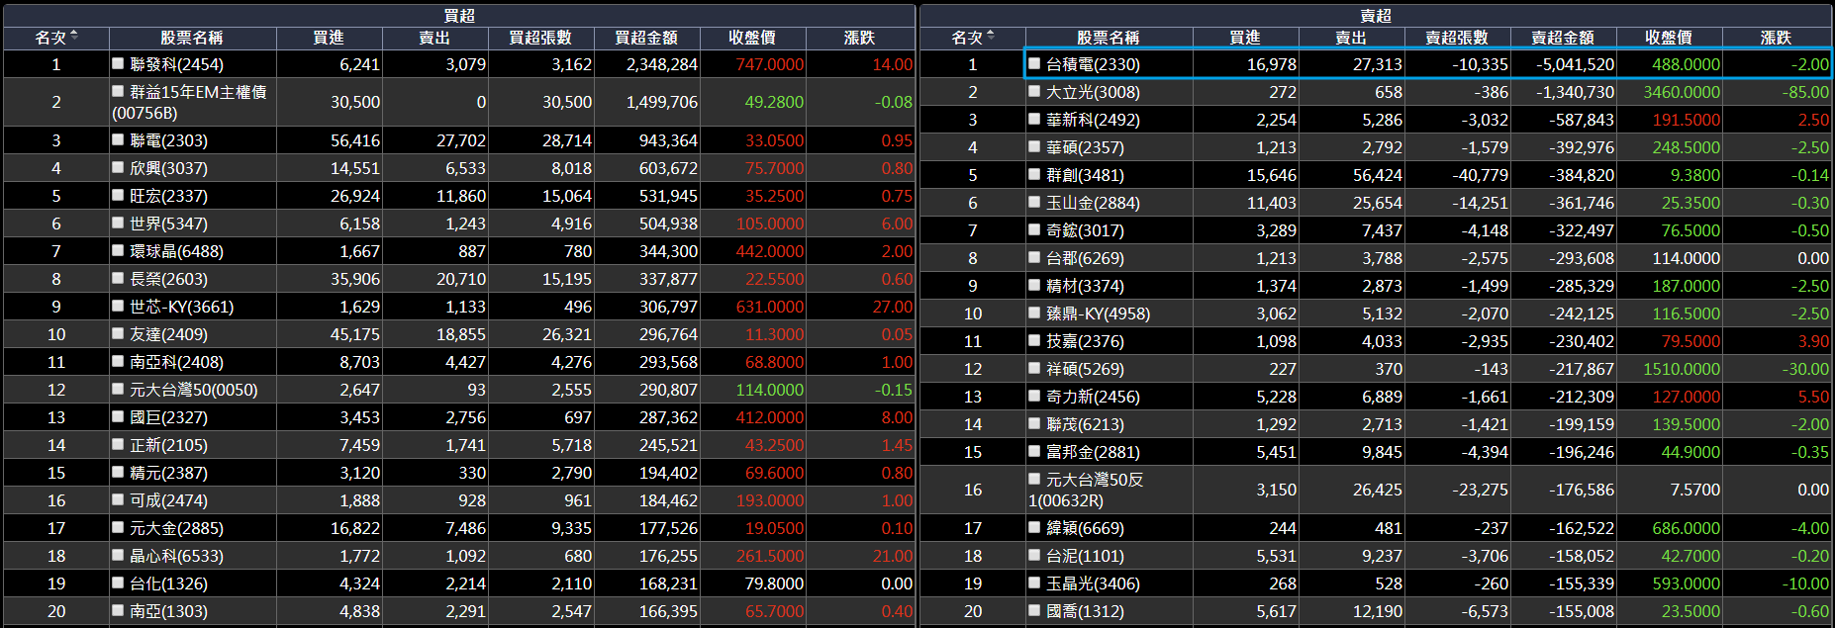Sort by 賣超張數 column header
The image size is (1835, 628).
pyautogui.click(x=1457, y=38)
